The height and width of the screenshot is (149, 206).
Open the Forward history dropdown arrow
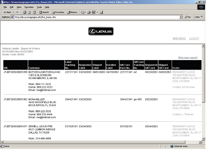tap(21, 12)
